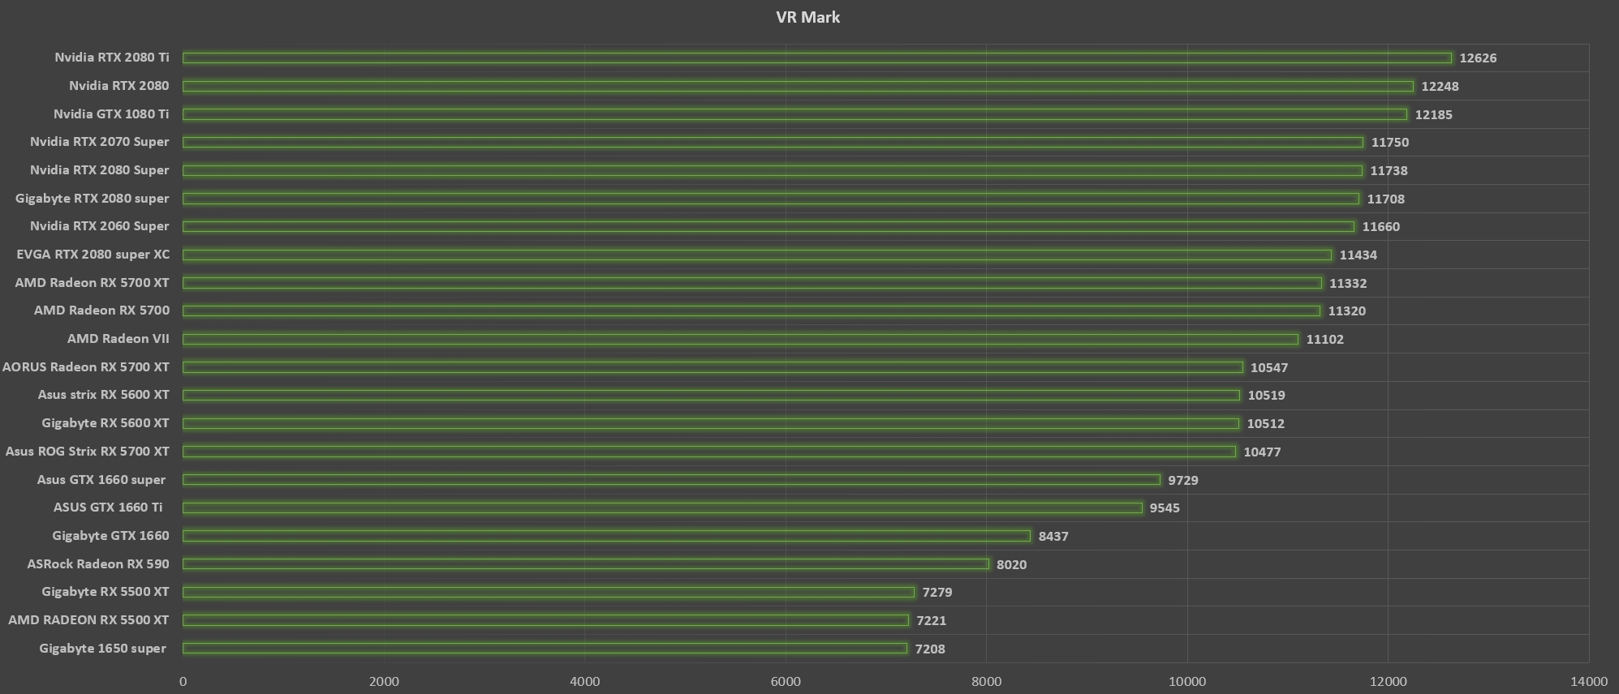Click the 10519 score value

tap(1266, 396)
